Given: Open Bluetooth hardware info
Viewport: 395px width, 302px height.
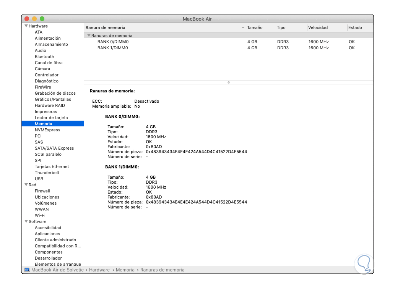Looking at the screenshot, I should coord(44,57).
